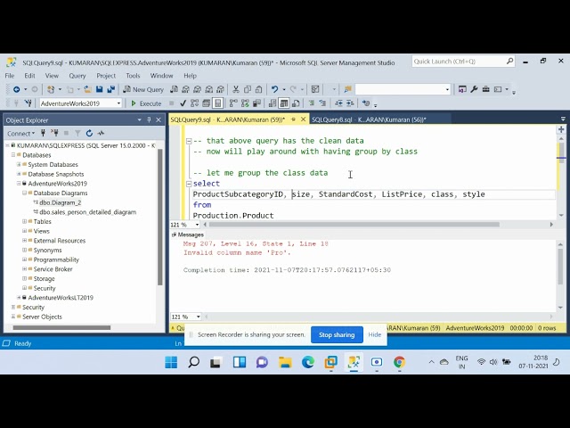The width and height of the screenshot is (570, 428).
Task: Toggle Include Actual Execution Plan icon
Action: (x=233, y=103)
